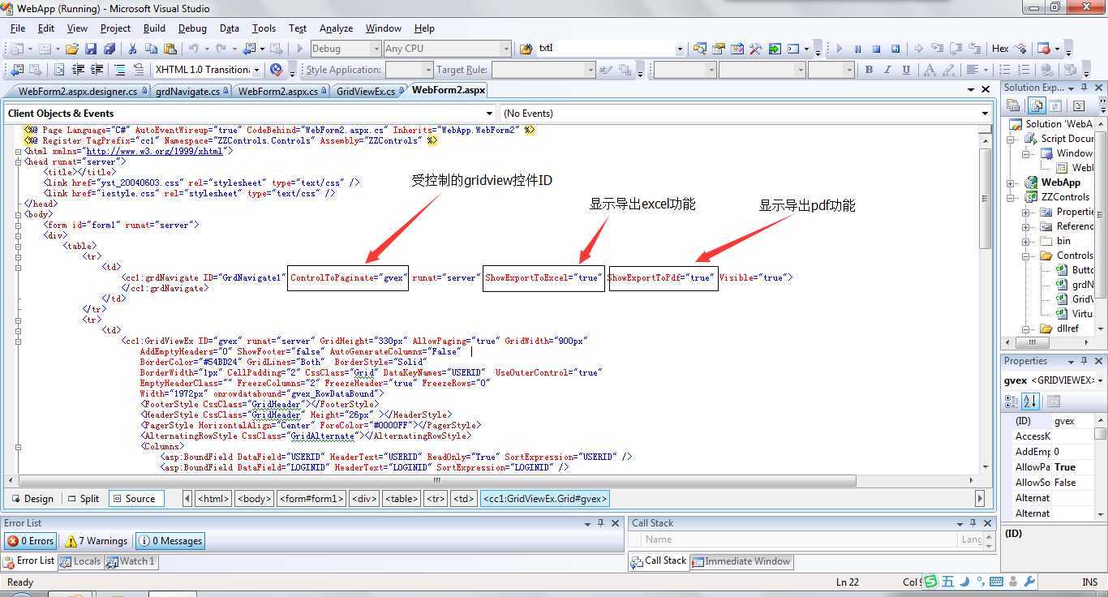Screen dimensions: 1108x597
Task: Open the txtI find combo box dropdown
Action: (x=680, y=49)
